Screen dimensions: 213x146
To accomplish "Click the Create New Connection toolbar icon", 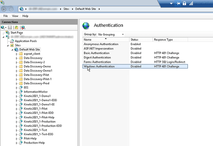I will (x=3, y=28).
